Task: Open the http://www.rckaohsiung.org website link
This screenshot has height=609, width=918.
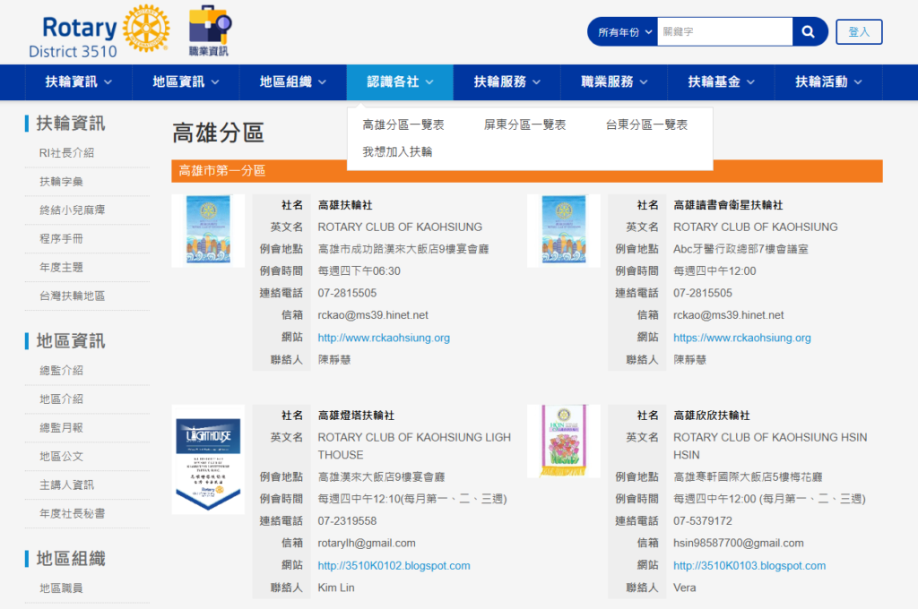Action: (384, 338)
